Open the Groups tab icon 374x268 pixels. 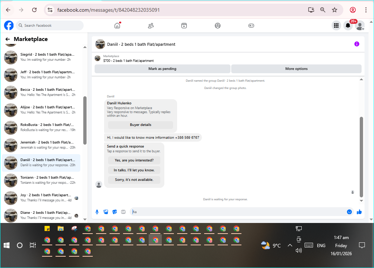(x=218, y=26)
